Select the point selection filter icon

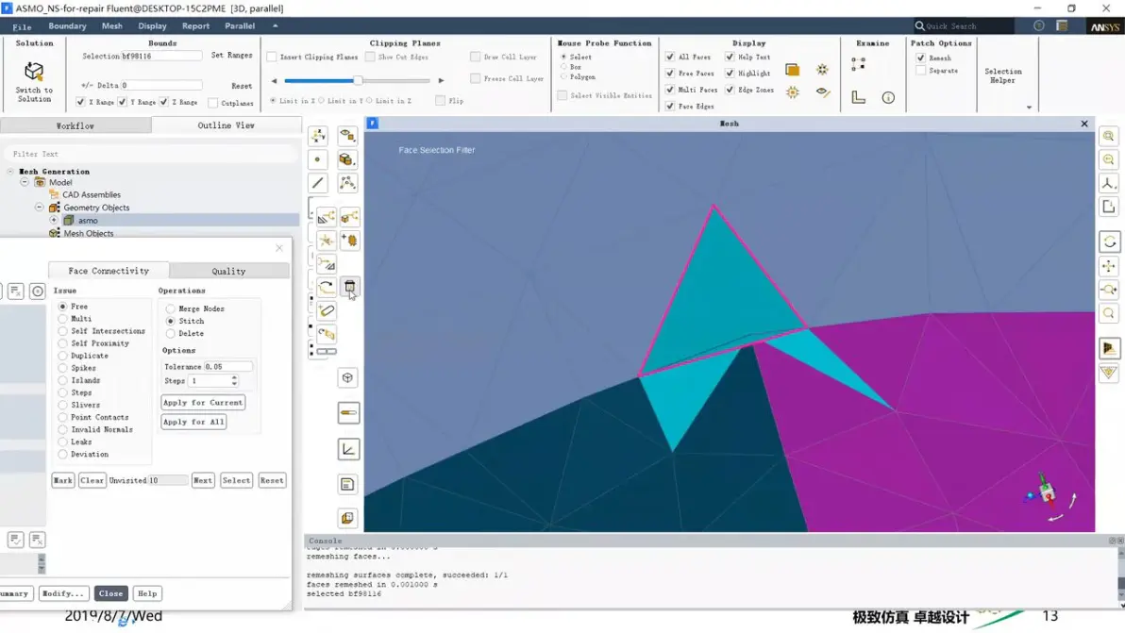pos(318,159)
